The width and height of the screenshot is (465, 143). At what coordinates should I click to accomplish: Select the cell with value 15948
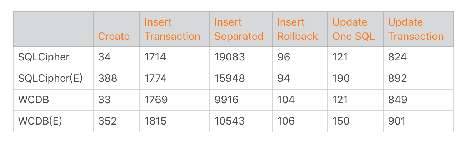pyautogui.click(x=241, y=79)
